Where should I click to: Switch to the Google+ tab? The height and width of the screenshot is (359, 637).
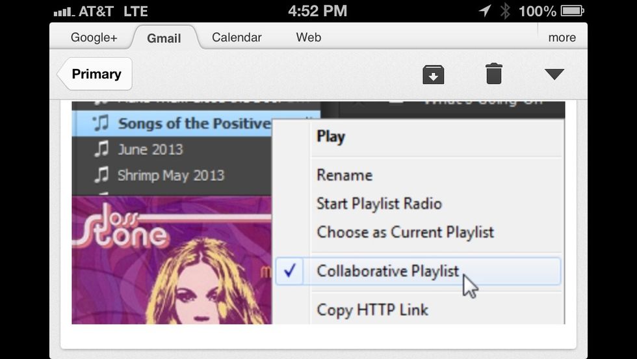click(94, 38)
